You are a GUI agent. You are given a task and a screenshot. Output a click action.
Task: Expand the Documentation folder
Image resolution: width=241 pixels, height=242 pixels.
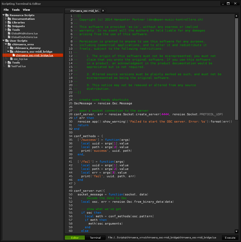coord(6,19)
